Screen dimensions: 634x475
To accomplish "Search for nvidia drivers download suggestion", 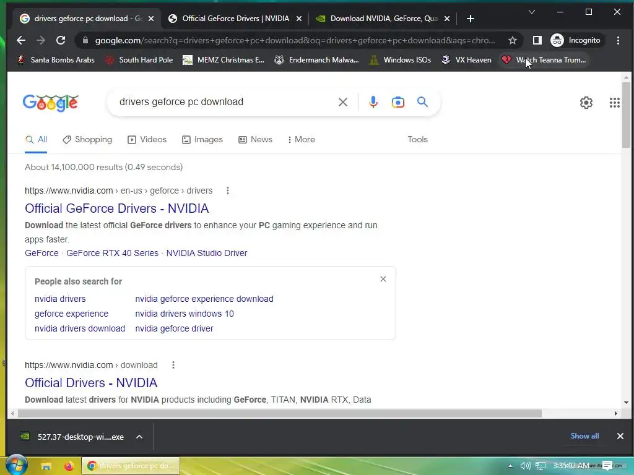I will [80, 329].
